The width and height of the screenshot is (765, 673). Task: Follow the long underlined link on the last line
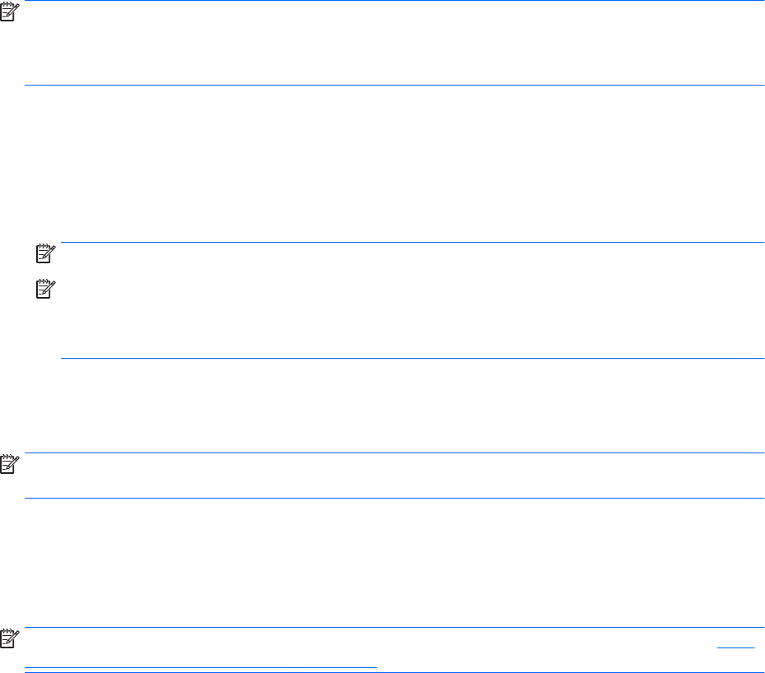[x=200, y=667]
